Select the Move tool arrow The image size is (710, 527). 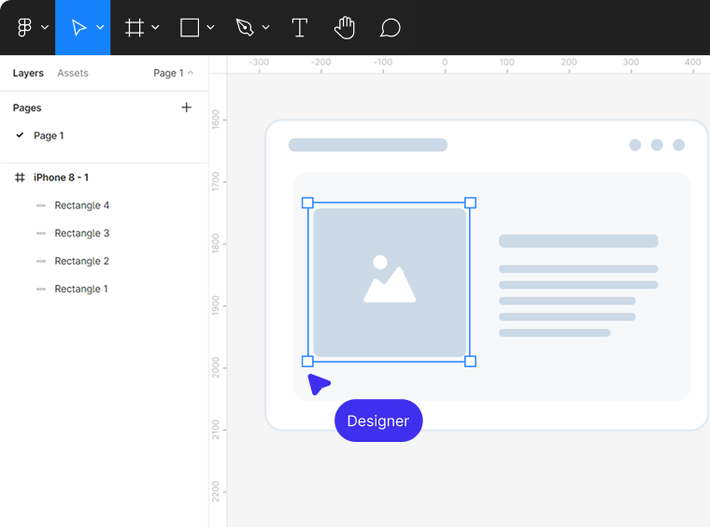(78, 28)
